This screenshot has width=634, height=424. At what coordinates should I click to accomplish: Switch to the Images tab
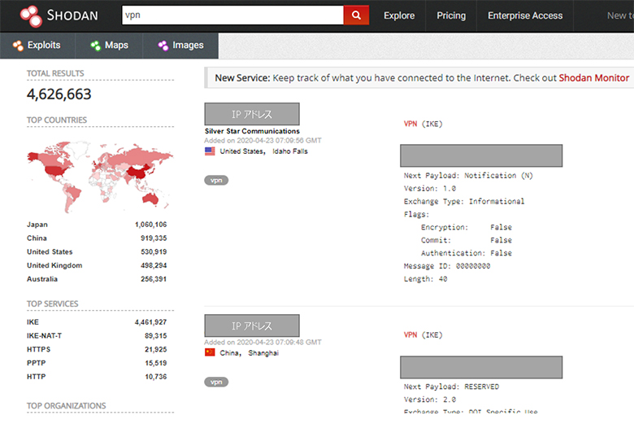pyautogui.click(x=180, y=46)
